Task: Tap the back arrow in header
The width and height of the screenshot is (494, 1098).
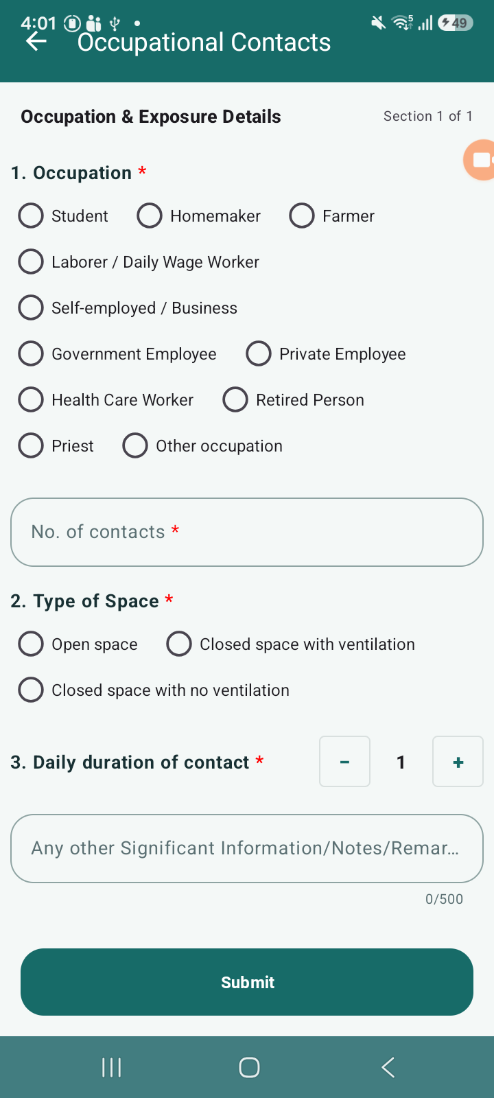Action: (36, 42)
